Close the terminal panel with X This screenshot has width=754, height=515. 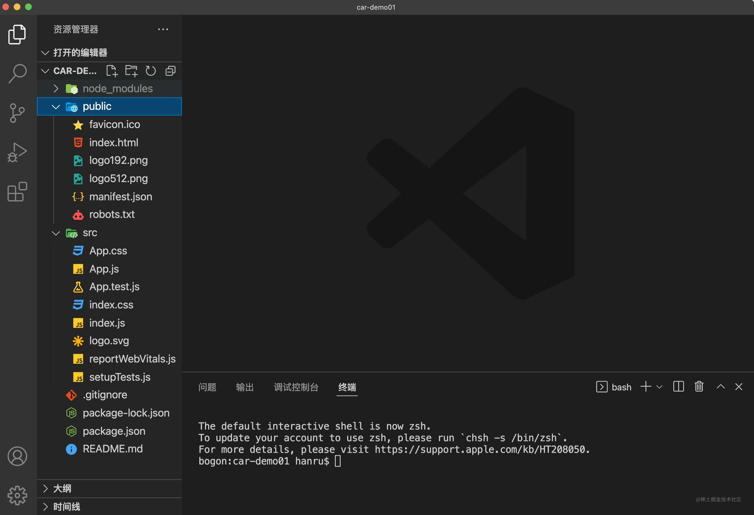(739, 387)
